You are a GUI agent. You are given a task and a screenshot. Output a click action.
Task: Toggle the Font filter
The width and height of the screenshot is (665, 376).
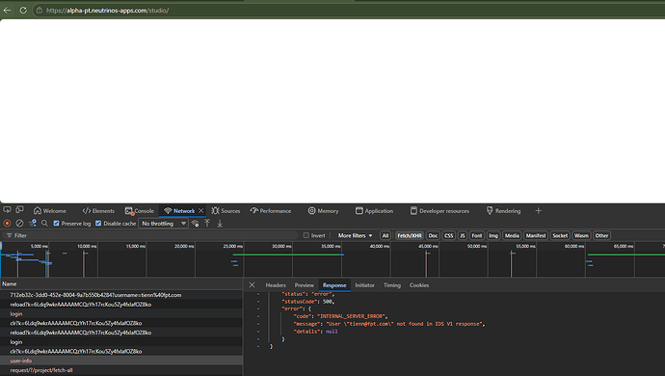[x=477, y=235]
